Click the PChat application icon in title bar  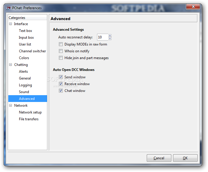(8, 8)
